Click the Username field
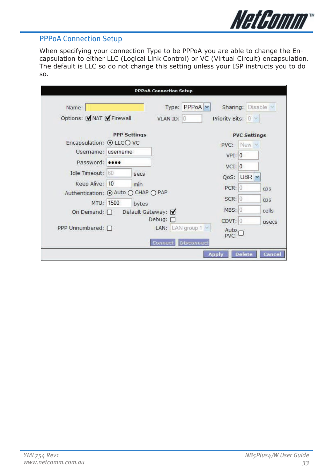This screenshot has height=473, width=333. [129, 152]
